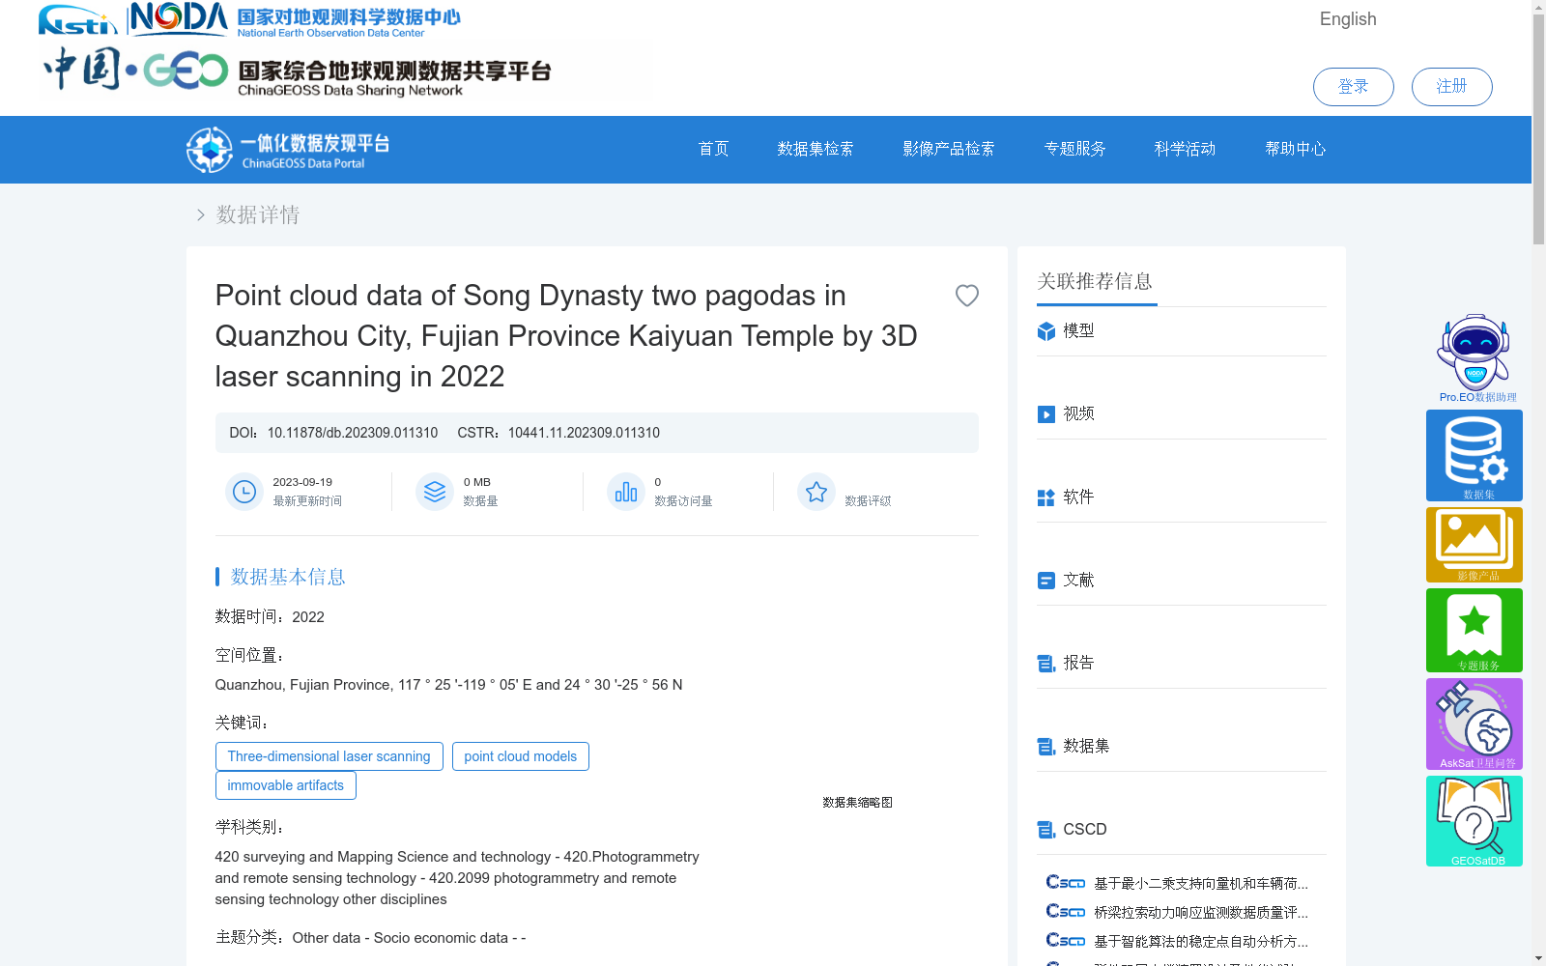The height and width of the screenshot is (966, 1546).
Task: Click the 登录 login button
Action: pos(1353,87)
